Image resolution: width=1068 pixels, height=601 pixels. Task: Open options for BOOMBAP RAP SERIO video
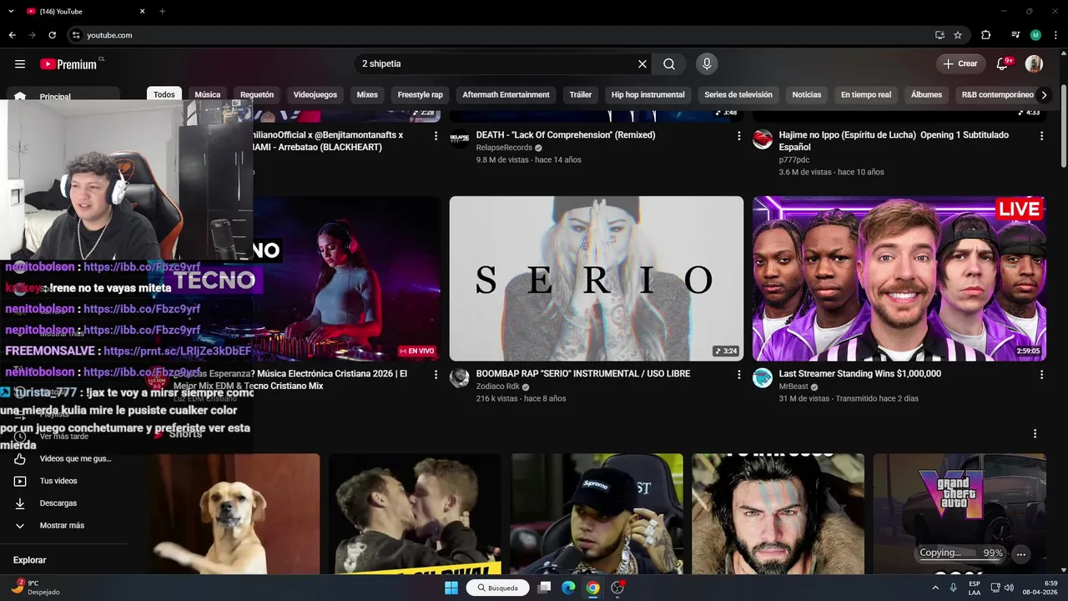pos(738,375)
